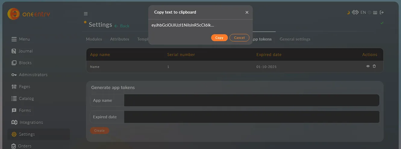Log out using the exit icon
401x149 pixels.
tap(382, 12)
